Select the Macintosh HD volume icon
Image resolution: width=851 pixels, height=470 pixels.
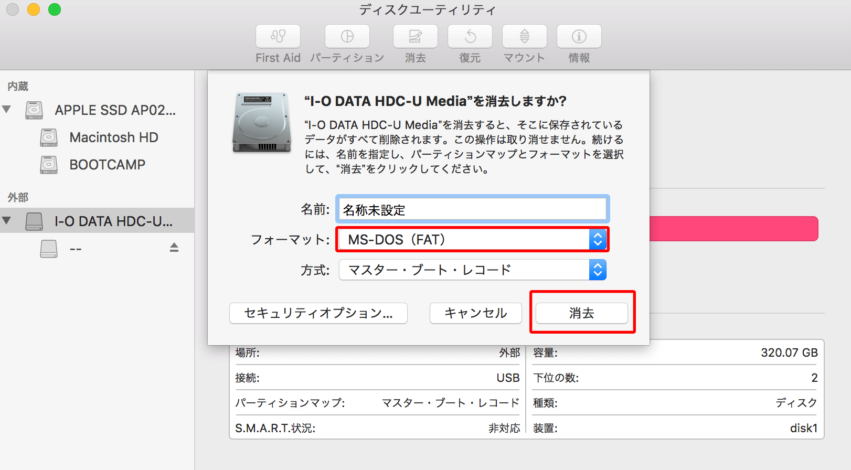(x=49, y=137)
